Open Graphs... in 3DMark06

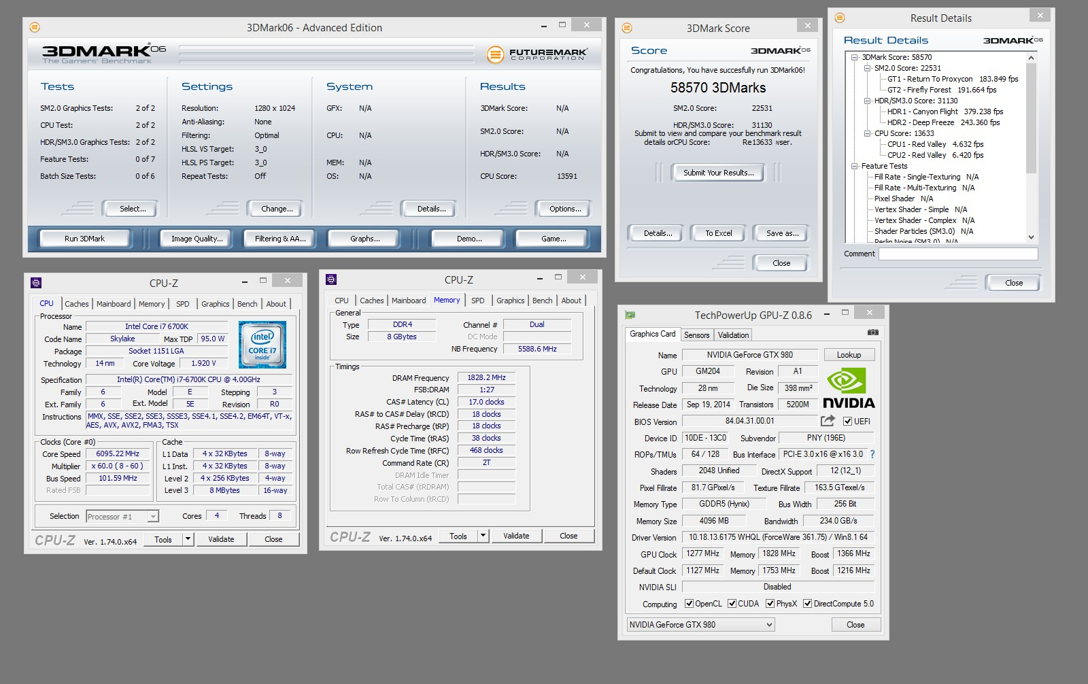(365, 239)
